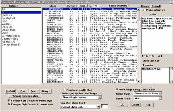
Task: Print the styles list
Action: point(23,91)
